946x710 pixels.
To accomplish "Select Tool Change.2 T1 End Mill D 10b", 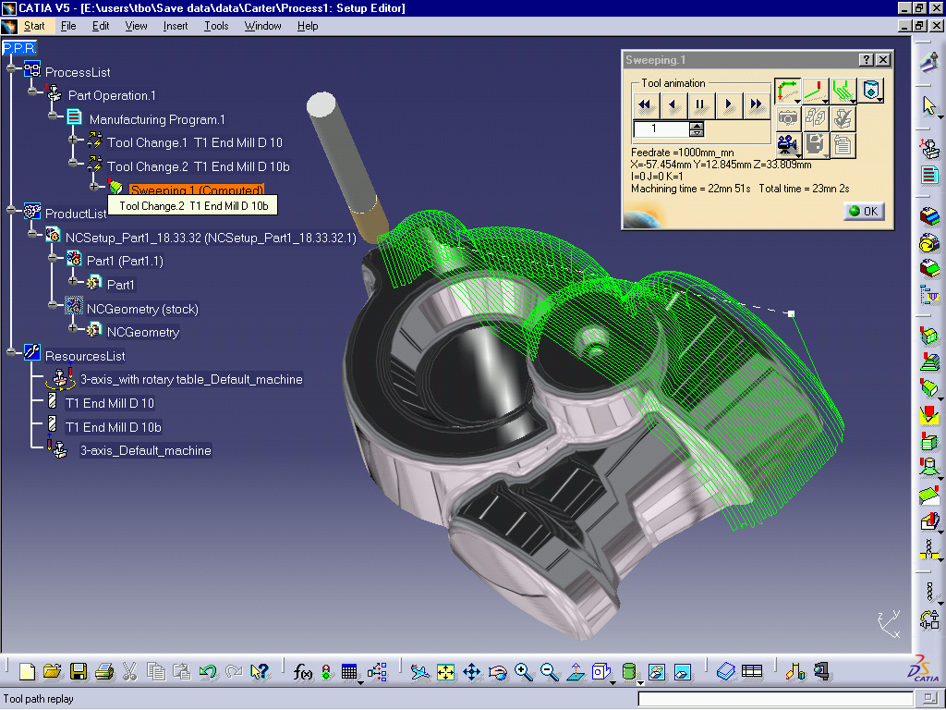I will point(198,166).
